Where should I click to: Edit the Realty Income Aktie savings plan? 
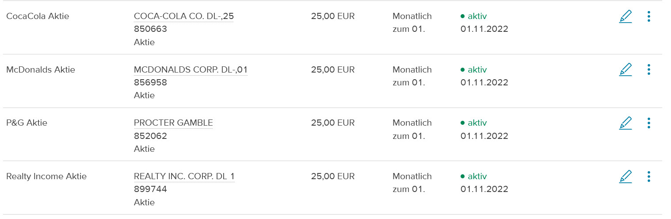pyautogui.click(x=625, y=176)
